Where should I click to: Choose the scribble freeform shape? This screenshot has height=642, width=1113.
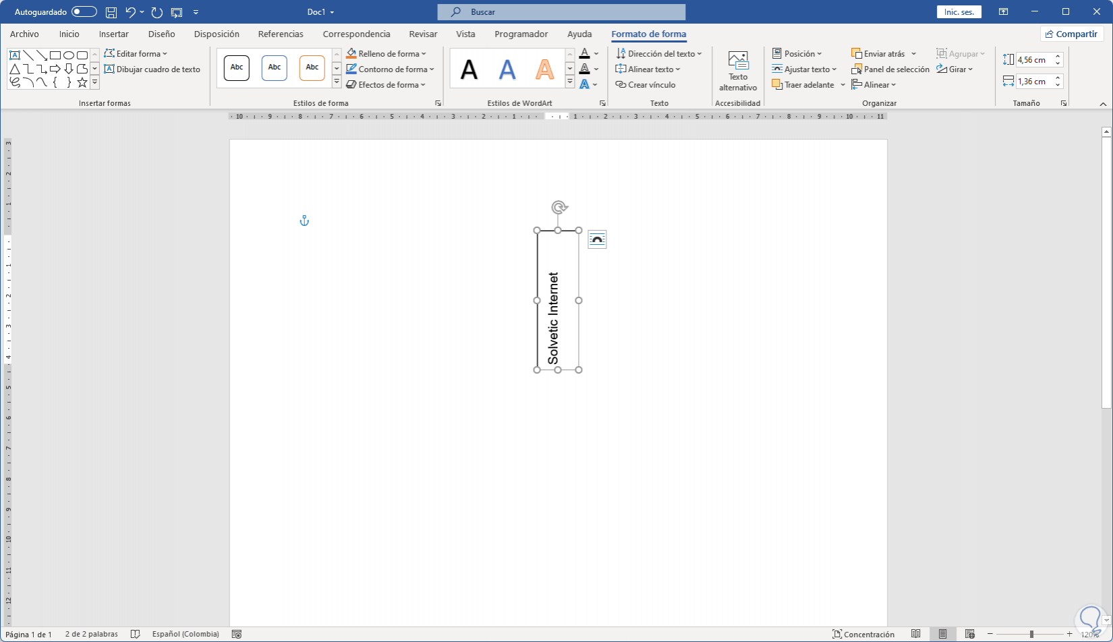[x=14, y=82]
